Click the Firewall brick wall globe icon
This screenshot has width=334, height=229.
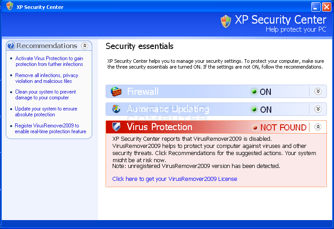[x=116, y=92]
